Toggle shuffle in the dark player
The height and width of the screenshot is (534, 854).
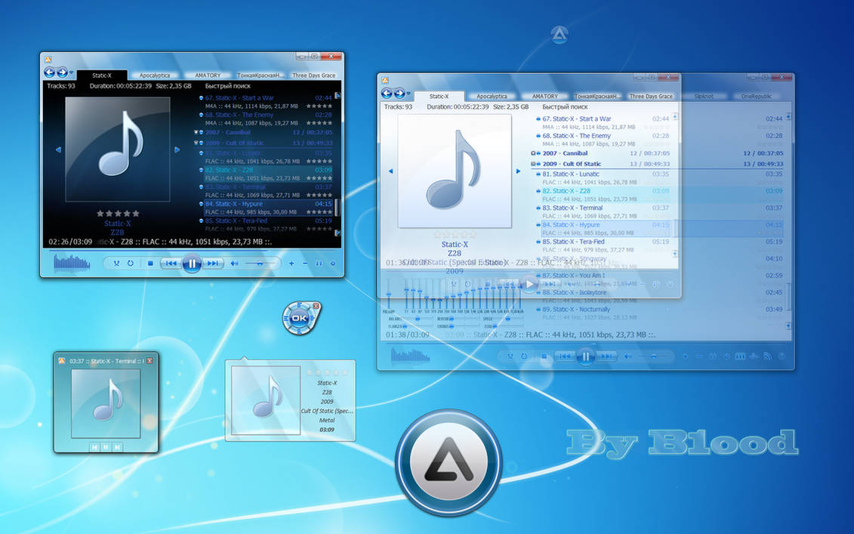click(x=116, y=263)
